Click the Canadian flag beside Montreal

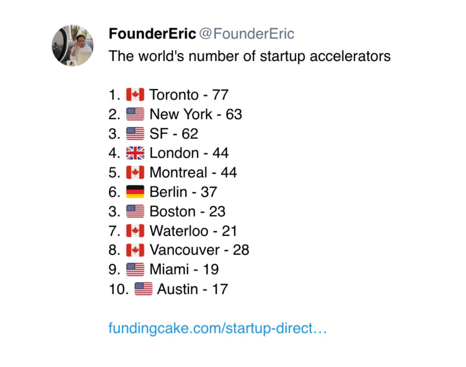pos(135,173)
